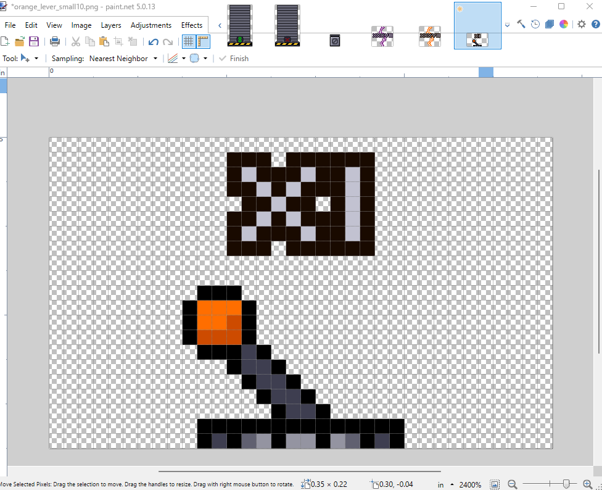Open the Edit menu

(x=31, y=25)
